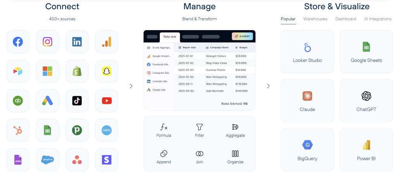Click the arrow between Manage and Store
This screenshot has height=175, width=397.
pos(268,86)
